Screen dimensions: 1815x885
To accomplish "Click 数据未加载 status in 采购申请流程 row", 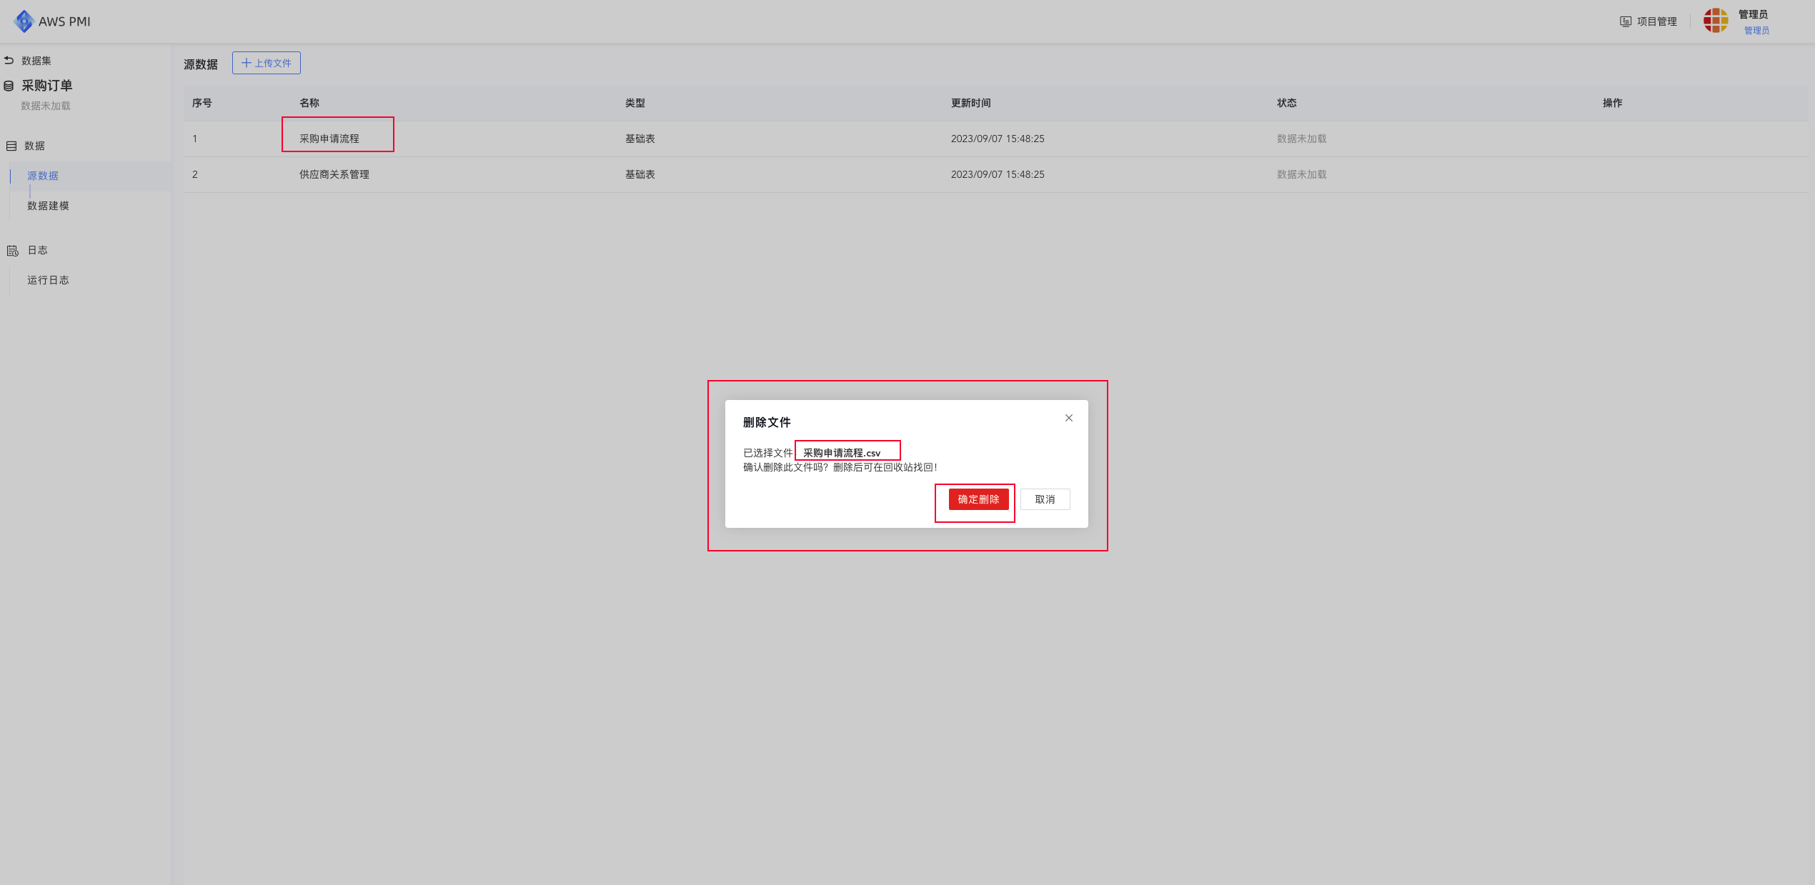I will [x=1302, y=139].
